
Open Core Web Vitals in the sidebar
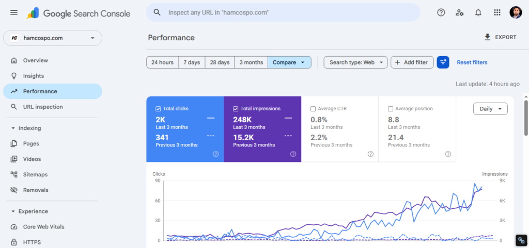tap(53, 227)
